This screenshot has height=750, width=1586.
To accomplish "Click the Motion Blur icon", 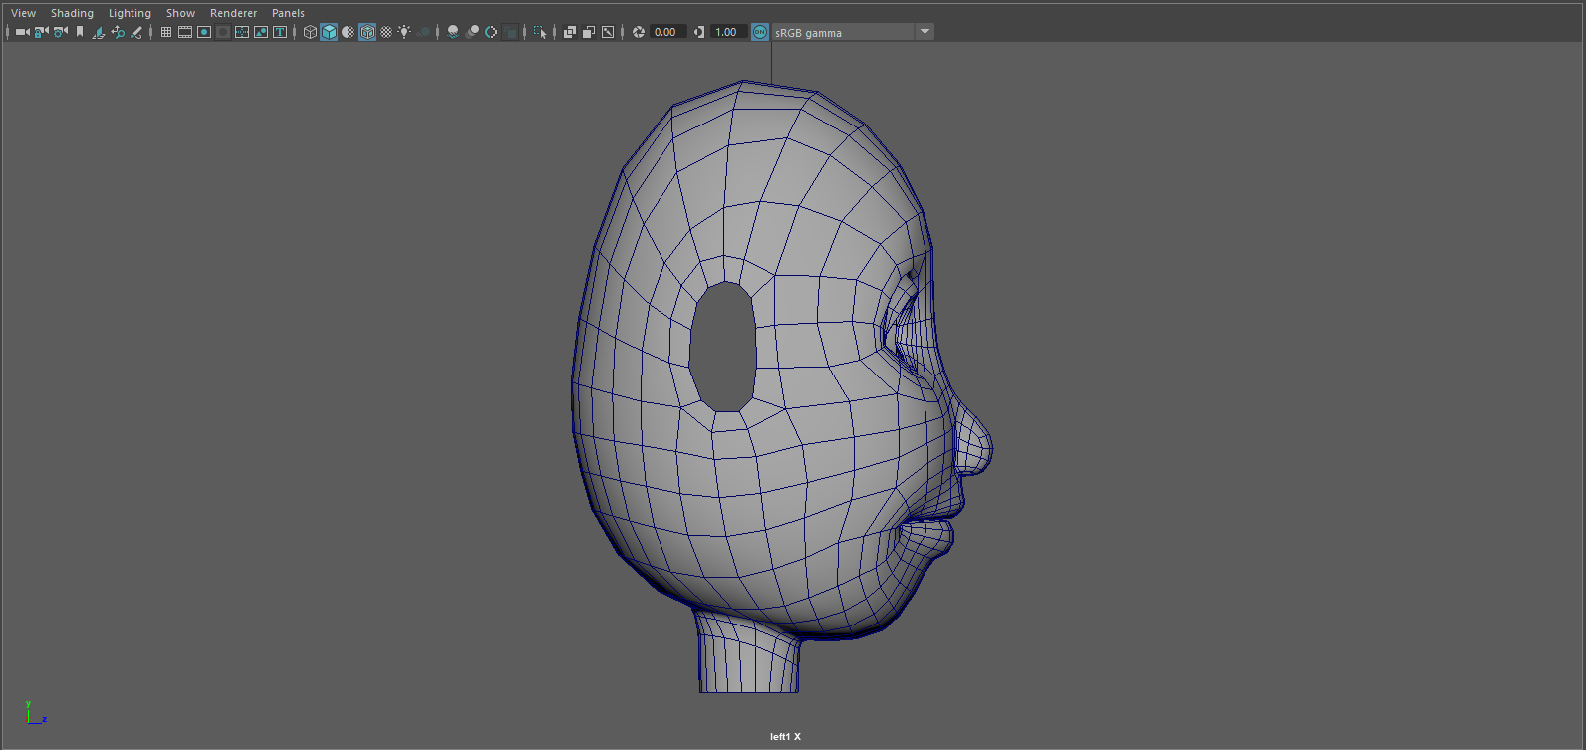I will click(472, 32).
